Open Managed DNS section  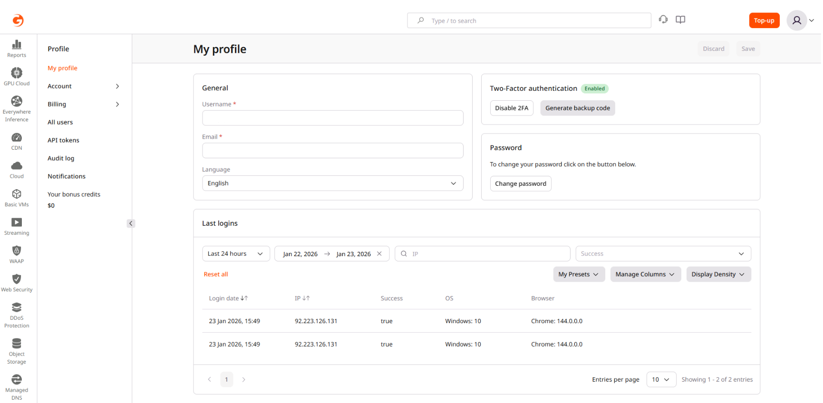17,387
